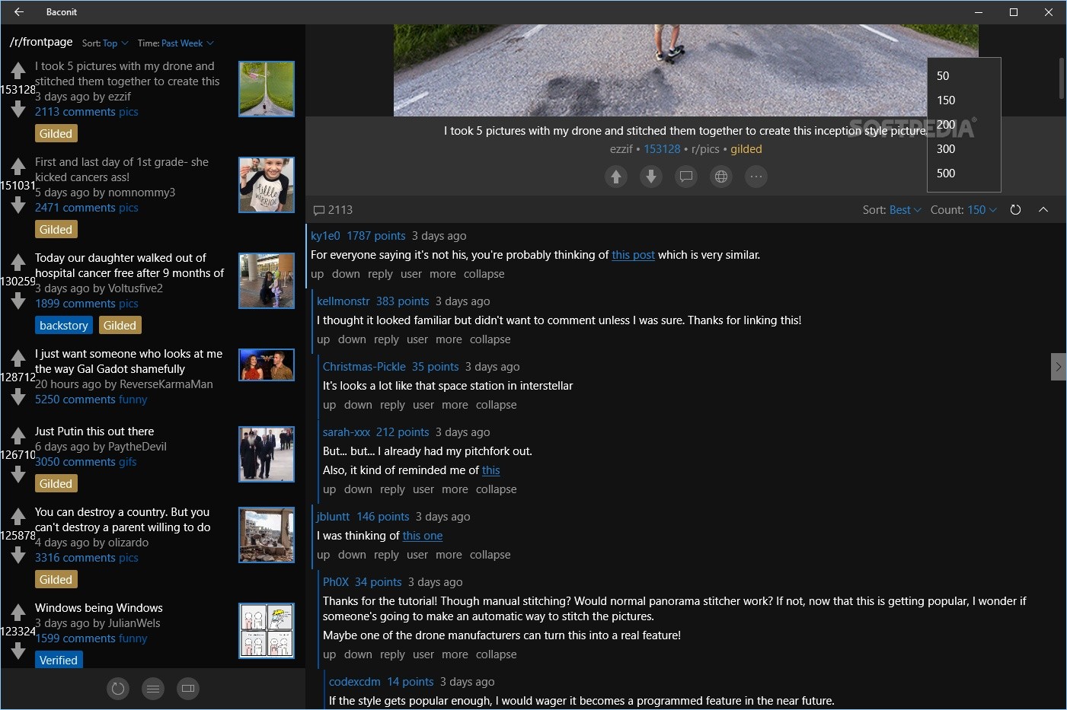Open the drone landscape post thumbnail
The height and width of the screenshot is (710, 1067).
coord(267,89)
